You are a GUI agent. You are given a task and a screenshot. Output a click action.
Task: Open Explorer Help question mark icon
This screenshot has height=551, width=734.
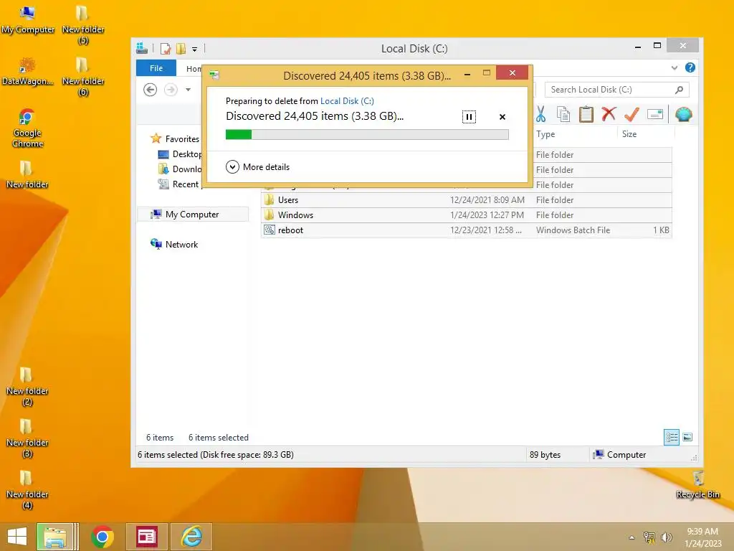coord(690,67)
